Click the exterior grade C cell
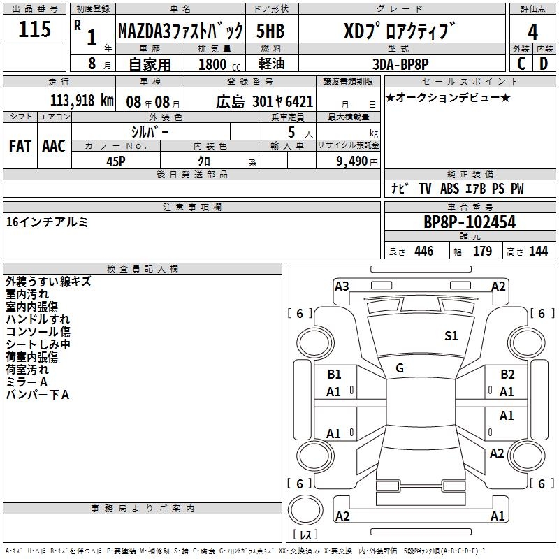Viewport: 559px width, 559px height. (521, 63)
